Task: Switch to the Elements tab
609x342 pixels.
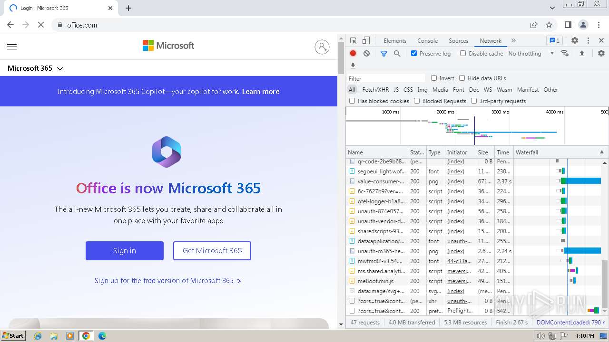Action: click(x=395, y=41)
